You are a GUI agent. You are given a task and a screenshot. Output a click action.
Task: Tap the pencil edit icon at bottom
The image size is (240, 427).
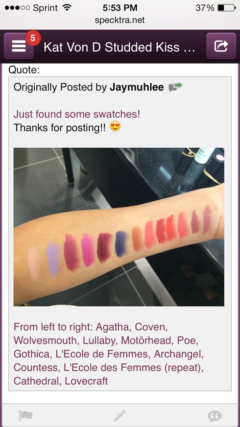coord(120,416)
